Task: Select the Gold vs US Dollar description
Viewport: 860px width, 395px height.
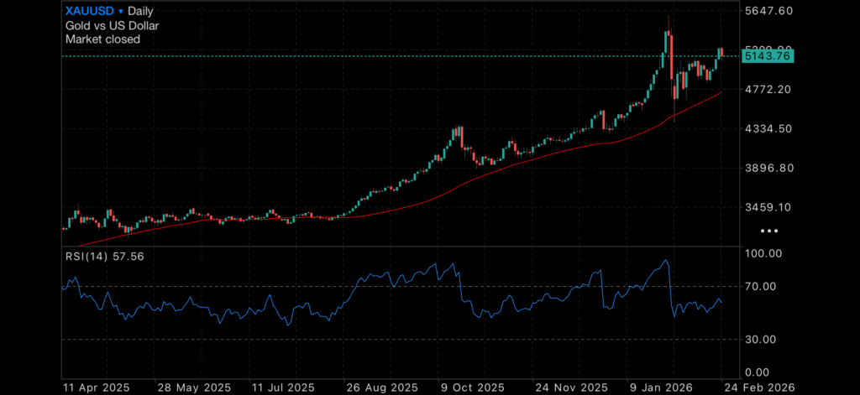Action: 113,25
